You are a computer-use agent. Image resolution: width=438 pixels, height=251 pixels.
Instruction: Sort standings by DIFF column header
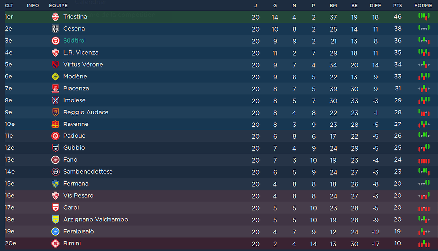[x=375, y=5]
